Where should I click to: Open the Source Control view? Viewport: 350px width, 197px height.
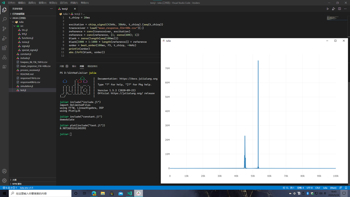click(x=4, y=29)
